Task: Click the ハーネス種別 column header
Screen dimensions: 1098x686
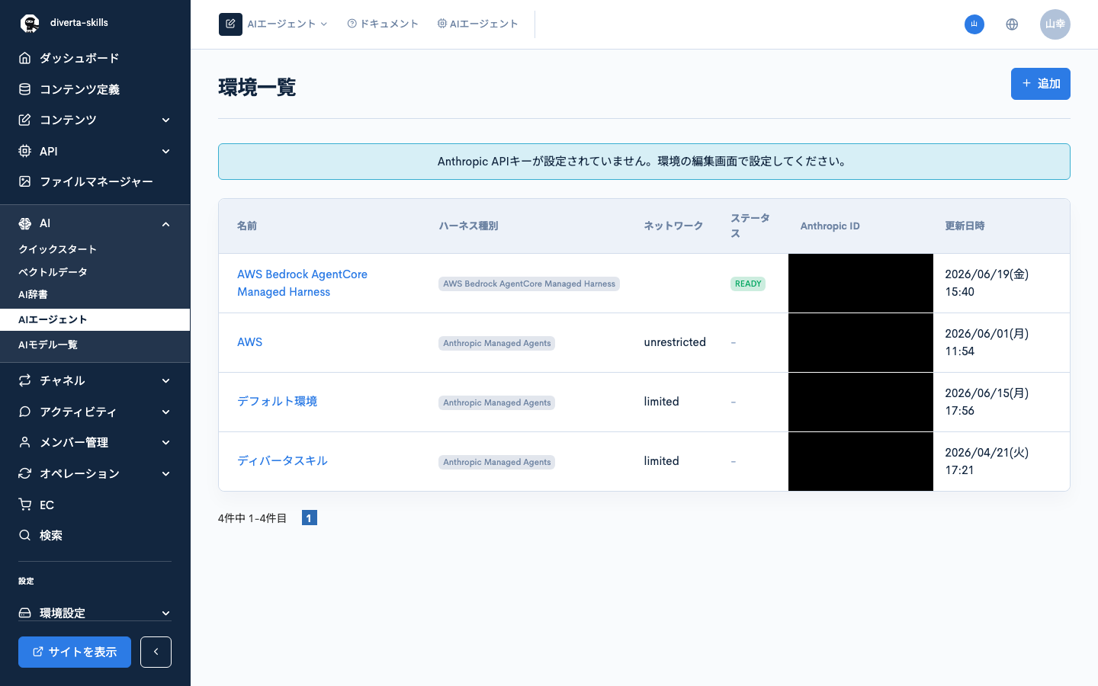Action: click(x=468, y=226)
